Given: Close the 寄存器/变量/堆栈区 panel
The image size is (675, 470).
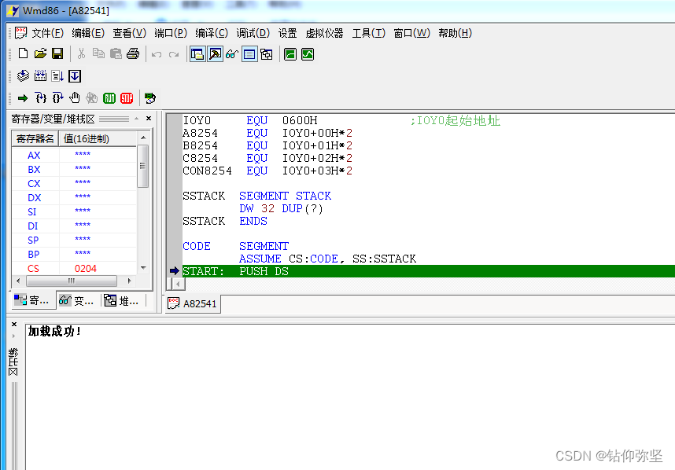Looking at the screenshot, I should 149,118.
